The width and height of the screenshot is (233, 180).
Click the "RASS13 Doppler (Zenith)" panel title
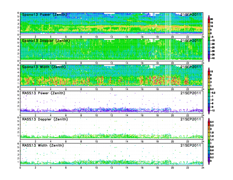pyautogui.click(x=45, y=119)
